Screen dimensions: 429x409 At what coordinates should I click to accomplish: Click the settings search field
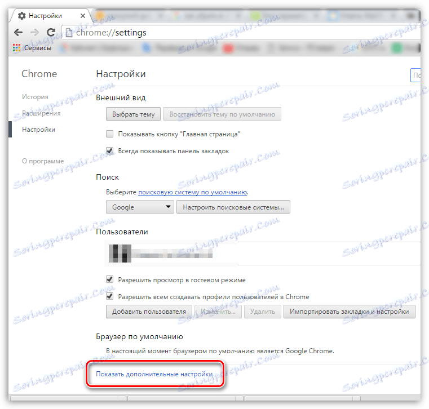click(415, 75)
